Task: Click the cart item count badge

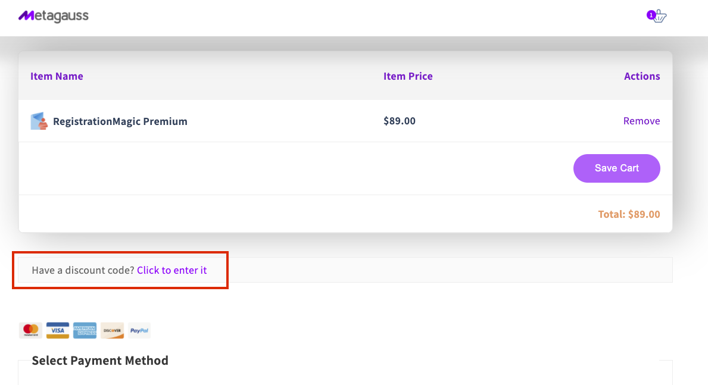Action: (x=651, y=15)
